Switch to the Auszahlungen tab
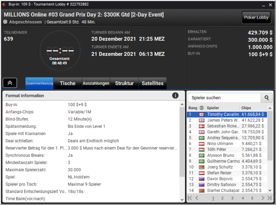Viewport: 276px width, 205px height. [x=96, y=83]
